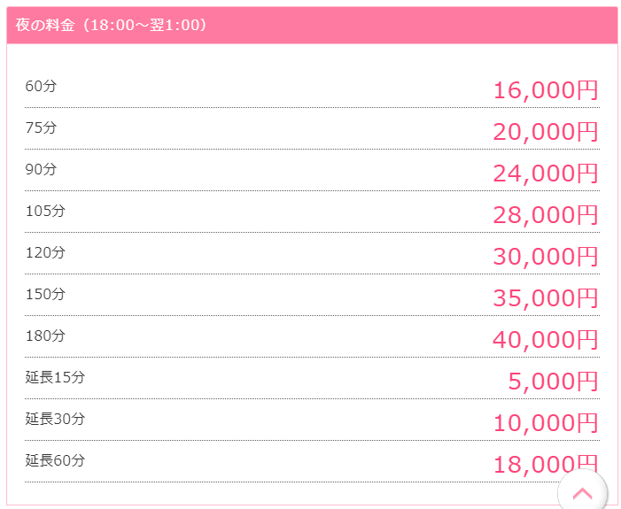
Task: Select the 90分 row label
Action: point(41,169)
